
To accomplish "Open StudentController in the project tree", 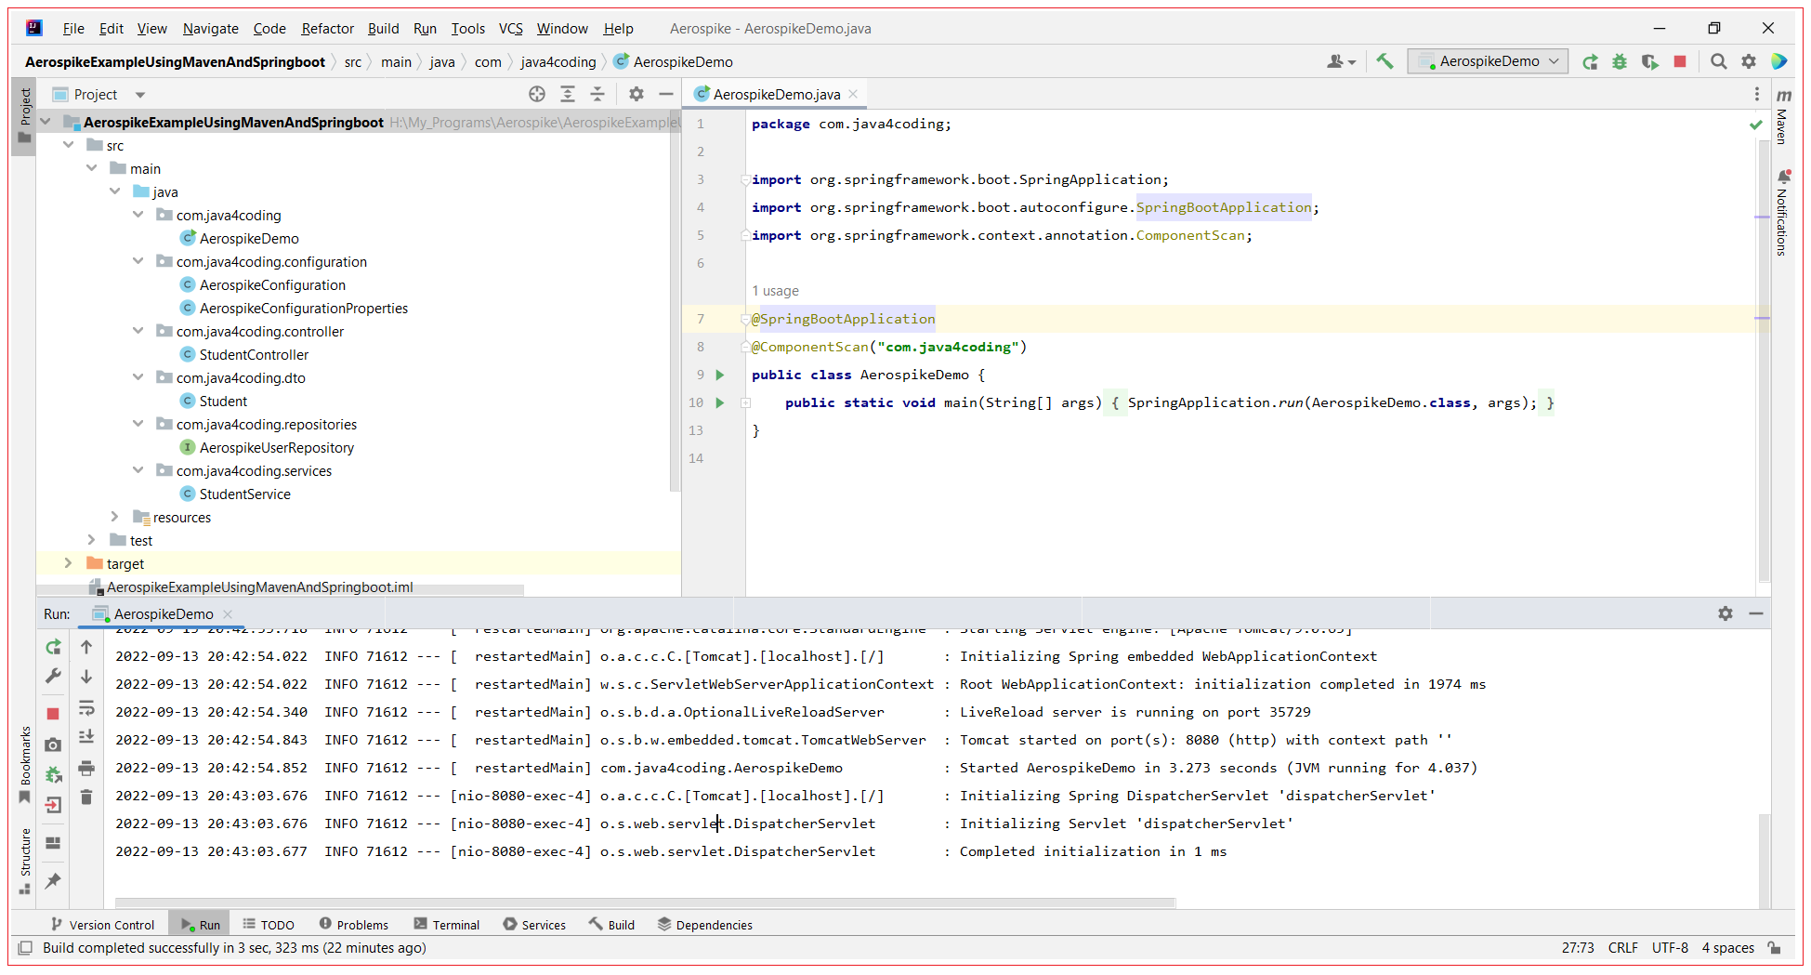I will (x=254, y=354).
